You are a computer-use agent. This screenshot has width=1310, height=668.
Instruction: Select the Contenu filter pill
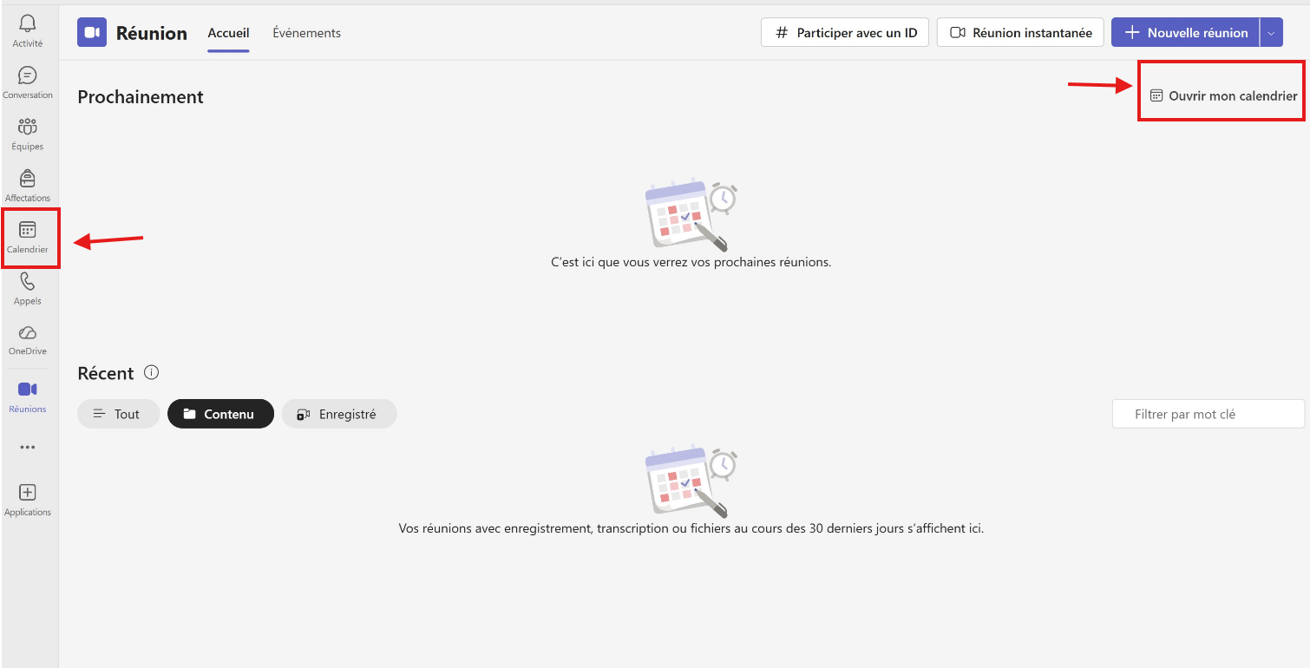tap(220, 414)
